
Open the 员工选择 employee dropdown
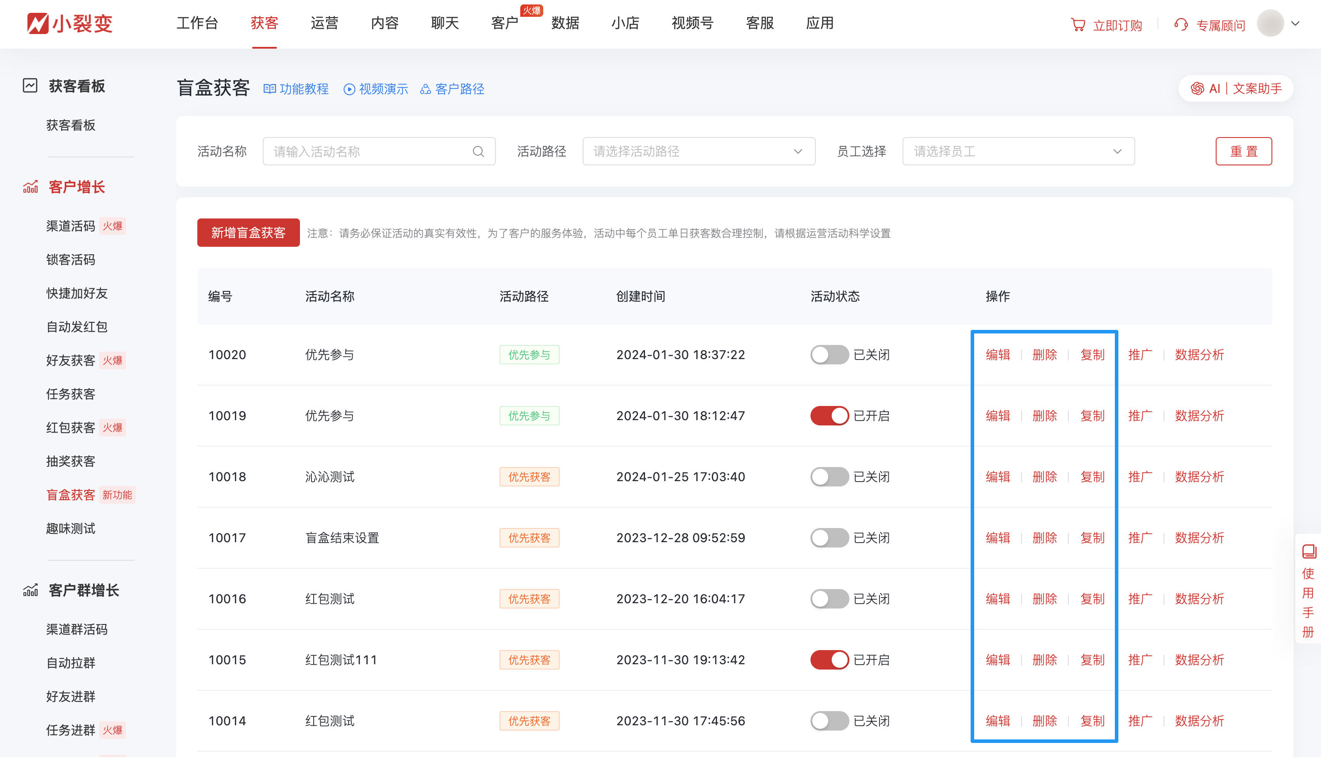1018,152
